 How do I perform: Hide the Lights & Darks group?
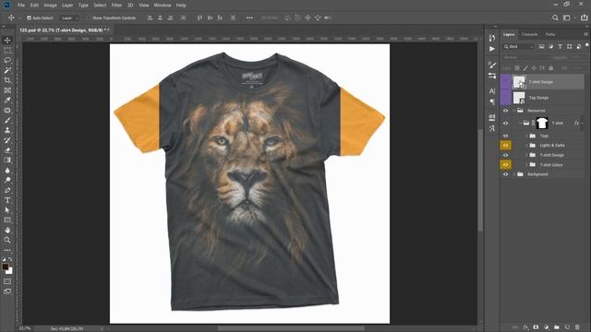[505, 146]
